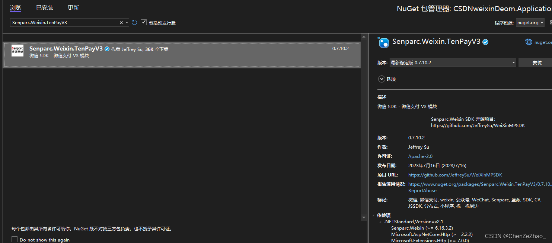Switch to the 更新 updates tab
The width and height of the screenshot is (552, 243).
tap(73, 8)
